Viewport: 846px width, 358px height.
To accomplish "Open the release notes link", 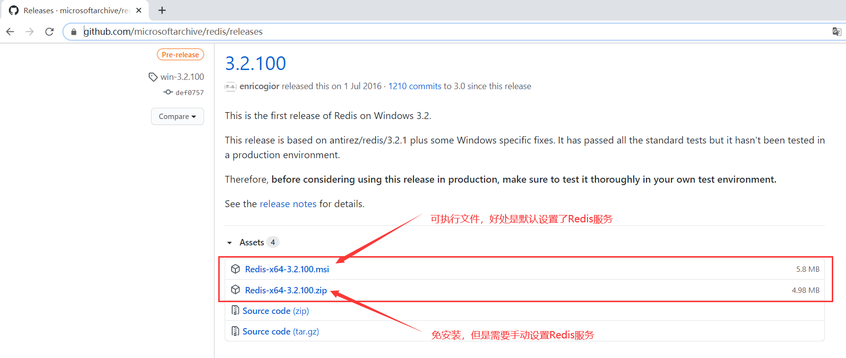I will tap(288, 204).
